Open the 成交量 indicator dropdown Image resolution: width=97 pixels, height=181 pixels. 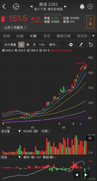(11, 131)
